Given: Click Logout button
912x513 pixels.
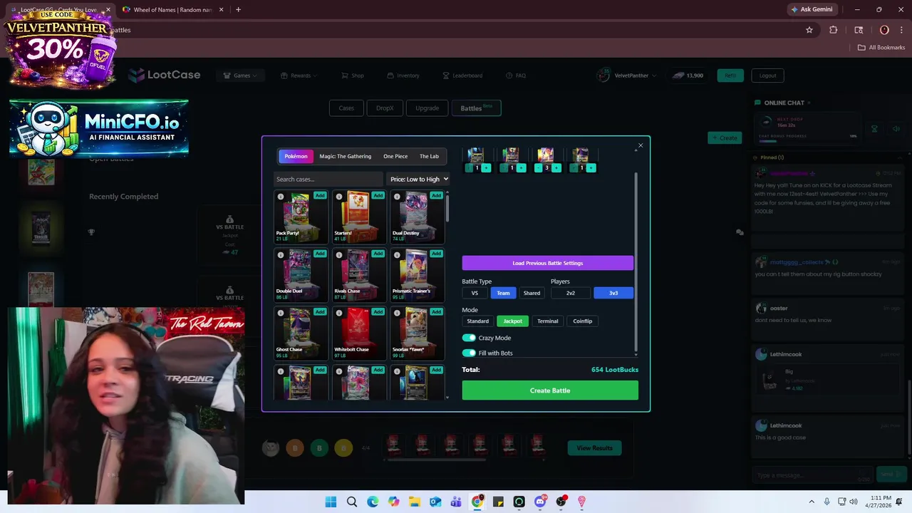Looking at the screenshot, I should 767,76.
